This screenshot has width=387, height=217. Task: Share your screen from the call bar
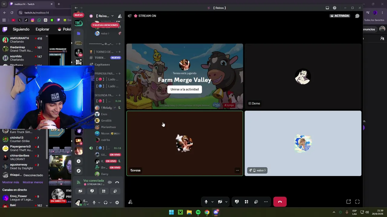coord(237,202)
